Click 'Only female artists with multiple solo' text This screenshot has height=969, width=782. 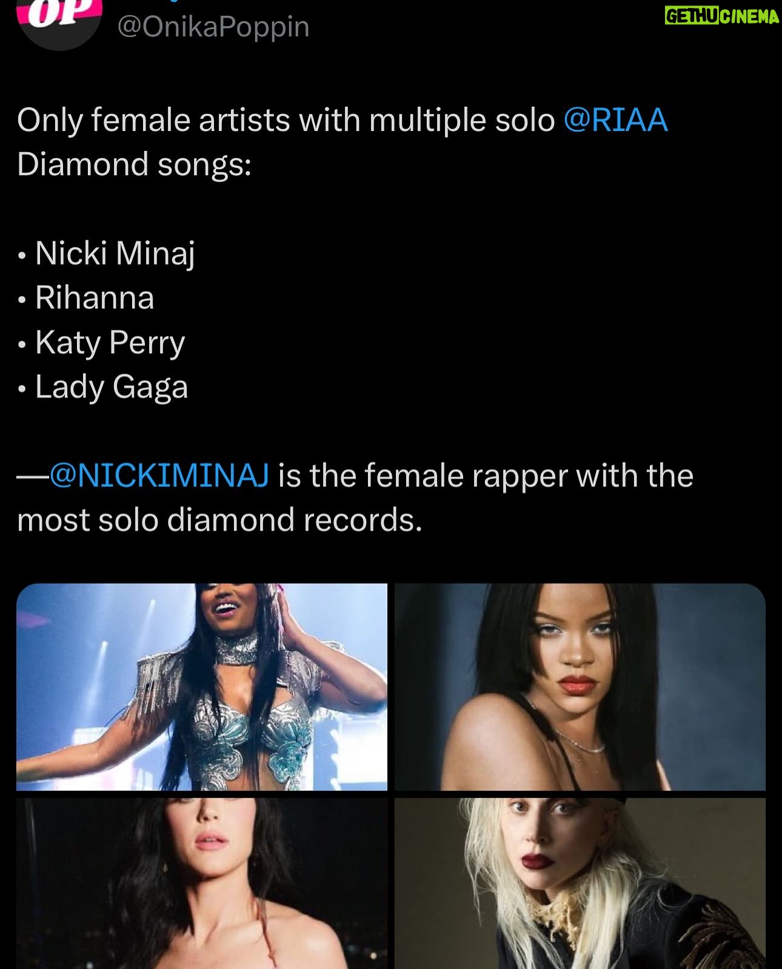(x=286, y=120)
